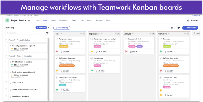203x102 pixels.
Task: Open Delayed column options menu
Action: tap(133, 34)
